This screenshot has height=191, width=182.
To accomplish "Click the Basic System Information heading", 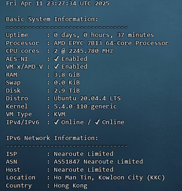I will 52,19.
